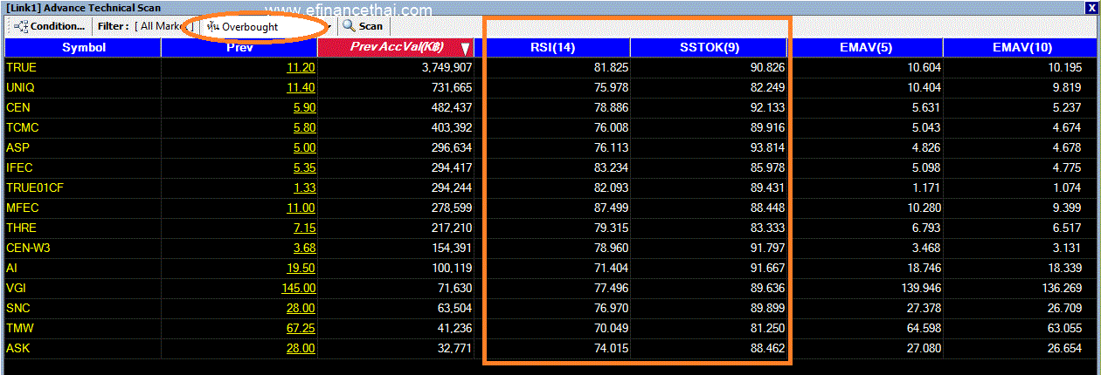The image size is (1101, 375).
Task: Click EMAV(5) value 10.604
Action: [x=924, y=67]
